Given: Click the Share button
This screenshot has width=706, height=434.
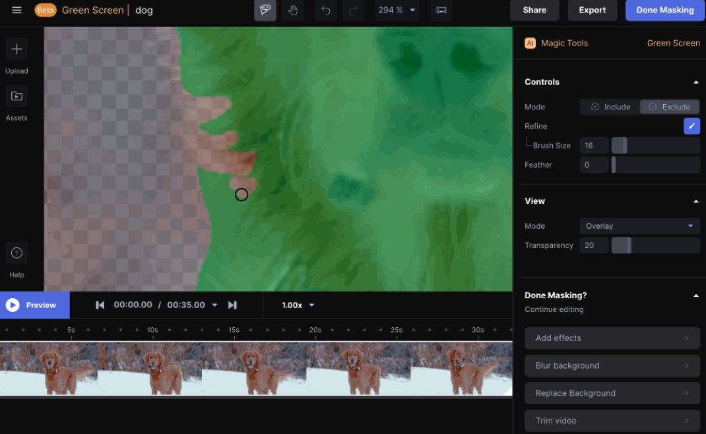Looking at the screenshot, I should (534, 10).
